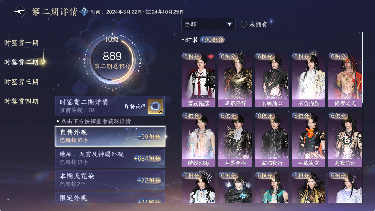This screenshot has width=375, height=211.
Task: Toggle the 未拥有 radio filter
Action: pyautogui.click(x=244, y=24)
